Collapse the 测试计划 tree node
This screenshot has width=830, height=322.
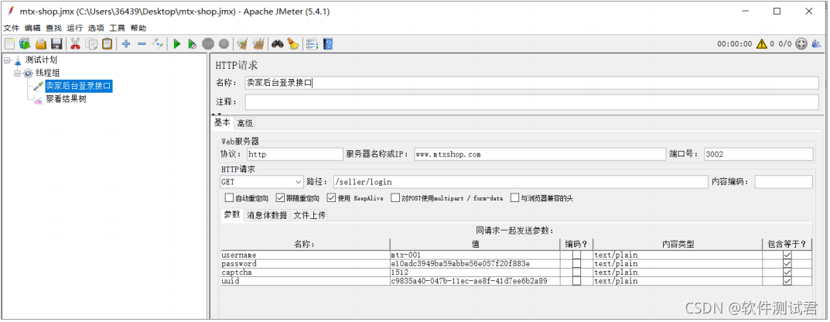click(7, 60)
